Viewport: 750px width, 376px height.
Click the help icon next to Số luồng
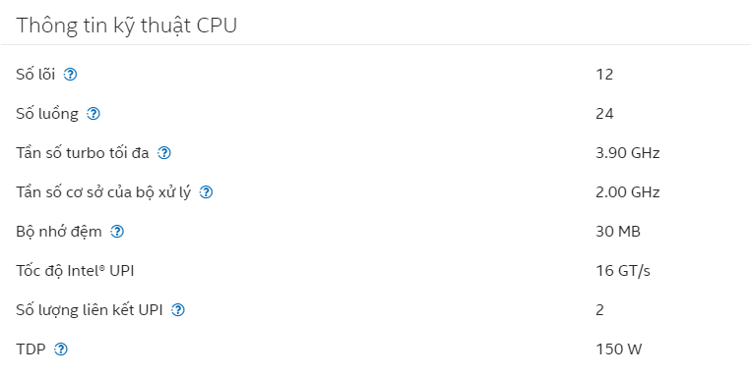coord(94,114)
